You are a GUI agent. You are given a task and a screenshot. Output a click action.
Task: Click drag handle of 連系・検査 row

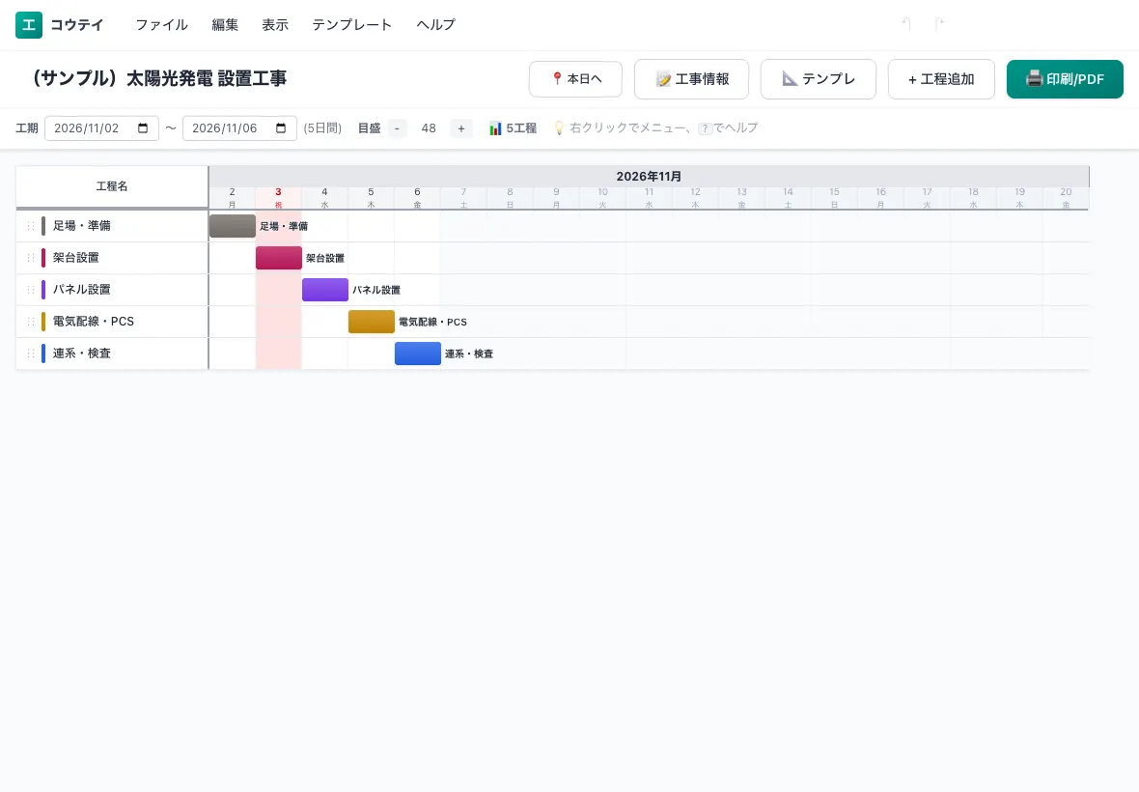(x=31, y=354)
